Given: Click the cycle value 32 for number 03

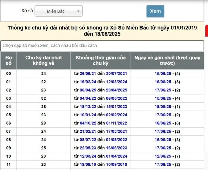Looking at the screenshot, I should [x=43, y=98].
